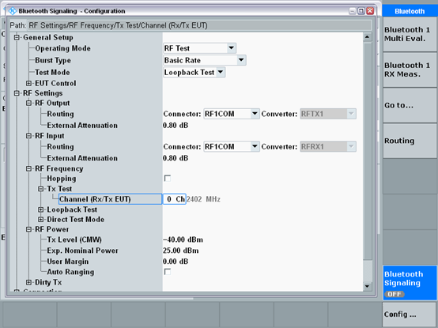The width and height of the screenshot is (438, 328).
Task: Click Tx Level value -40.00 dBm
Action: click(x=183, y=239)
